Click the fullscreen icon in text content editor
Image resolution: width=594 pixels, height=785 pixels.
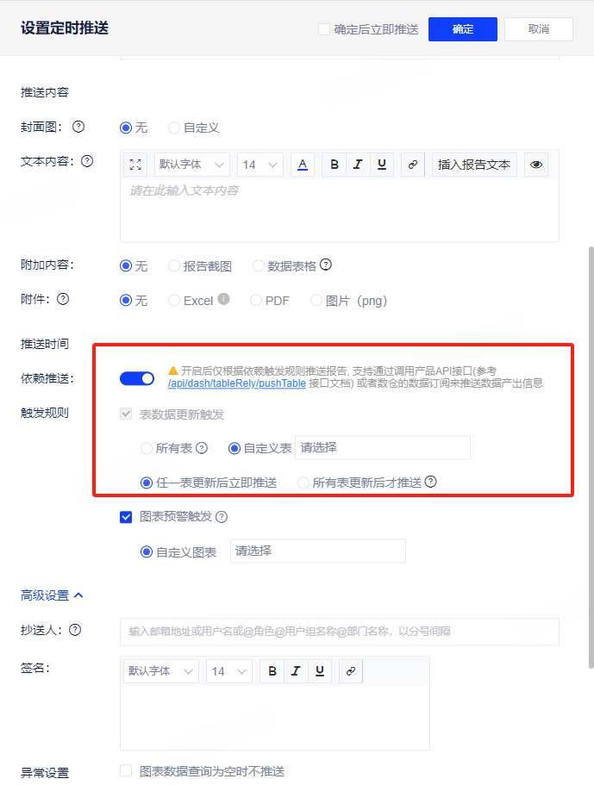point(136,165)
